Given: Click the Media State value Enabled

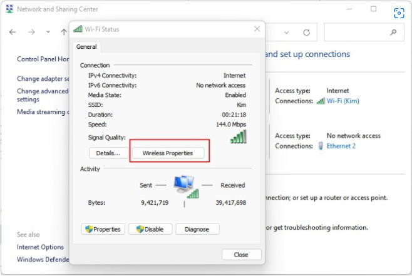Looking at the screenshot, I should (x=235, y=95).
